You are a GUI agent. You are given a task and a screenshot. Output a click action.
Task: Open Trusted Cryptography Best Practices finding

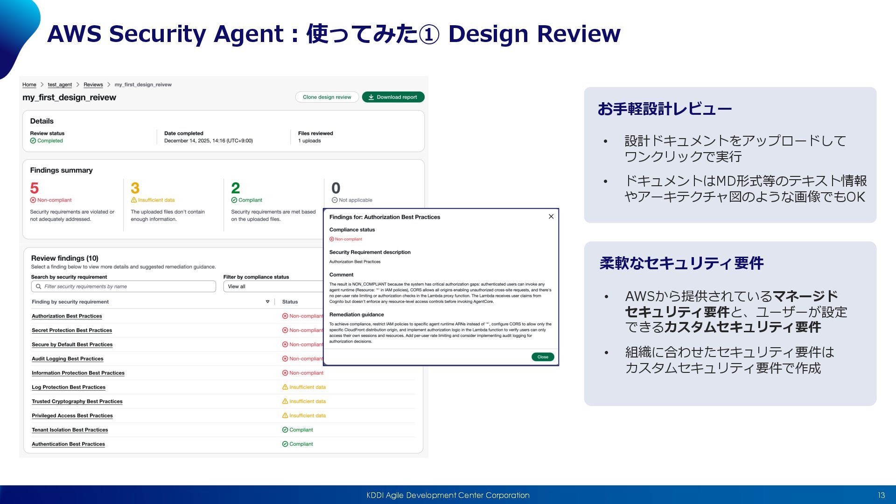[x=77, y=401]
